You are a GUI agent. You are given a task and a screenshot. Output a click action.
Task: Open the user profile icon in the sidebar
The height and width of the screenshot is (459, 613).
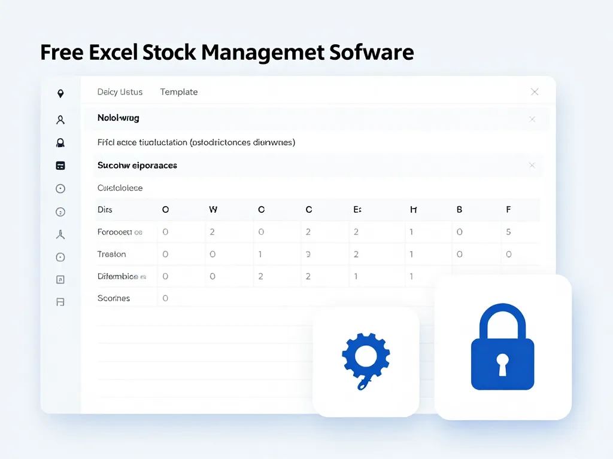point(60,120)
